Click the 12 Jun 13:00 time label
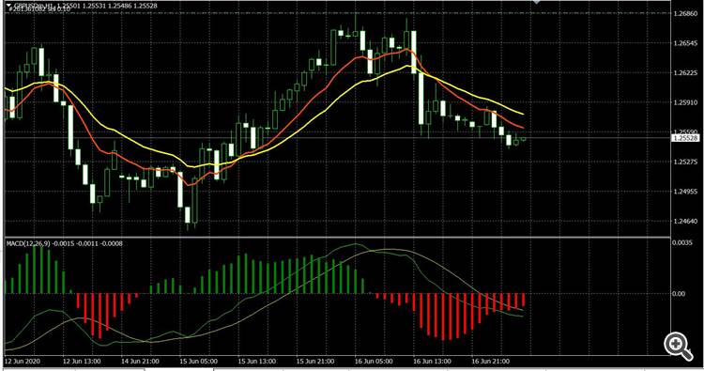This screenshot has height=371, width=704. coord(82,361)
